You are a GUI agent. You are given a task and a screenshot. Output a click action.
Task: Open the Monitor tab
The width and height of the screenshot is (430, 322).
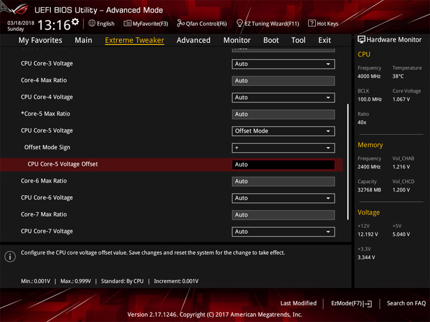pos(237,41)
